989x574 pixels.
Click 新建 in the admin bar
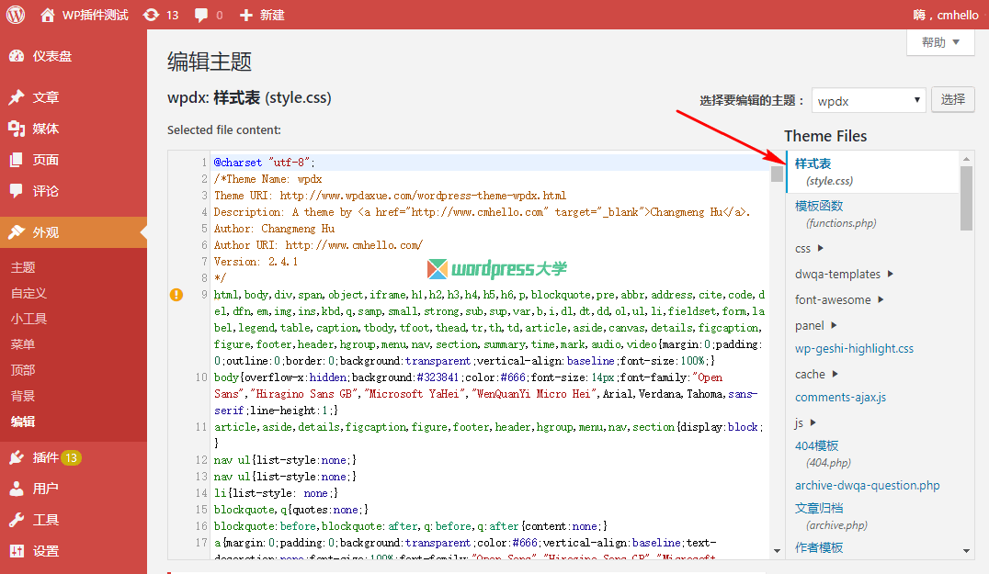(x=272, y=15)
